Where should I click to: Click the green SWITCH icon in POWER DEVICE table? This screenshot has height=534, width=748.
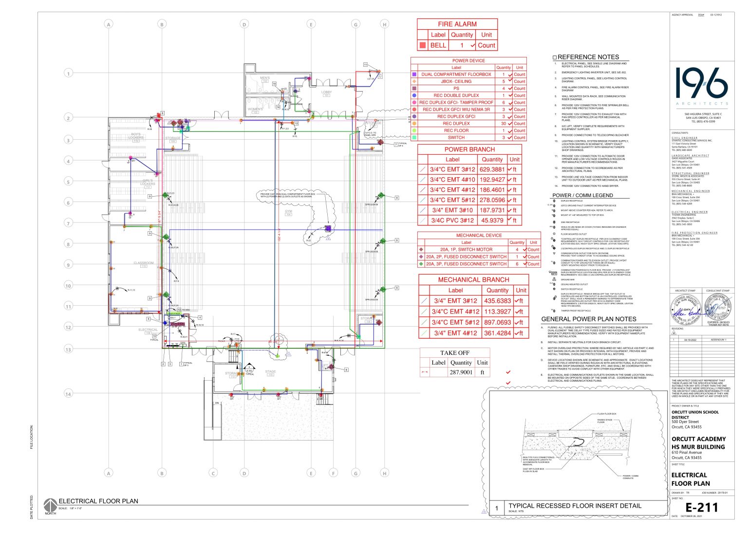(415, 137)
